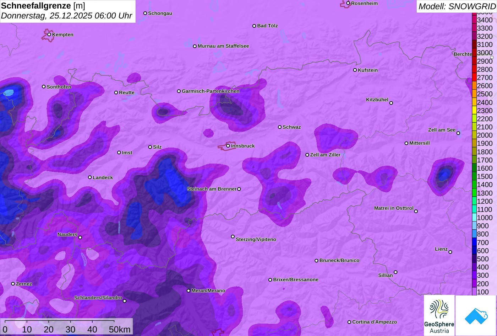Click the Modell: SNOWGRID label
The height and width of the screenshot is (336, 497).
457,6
